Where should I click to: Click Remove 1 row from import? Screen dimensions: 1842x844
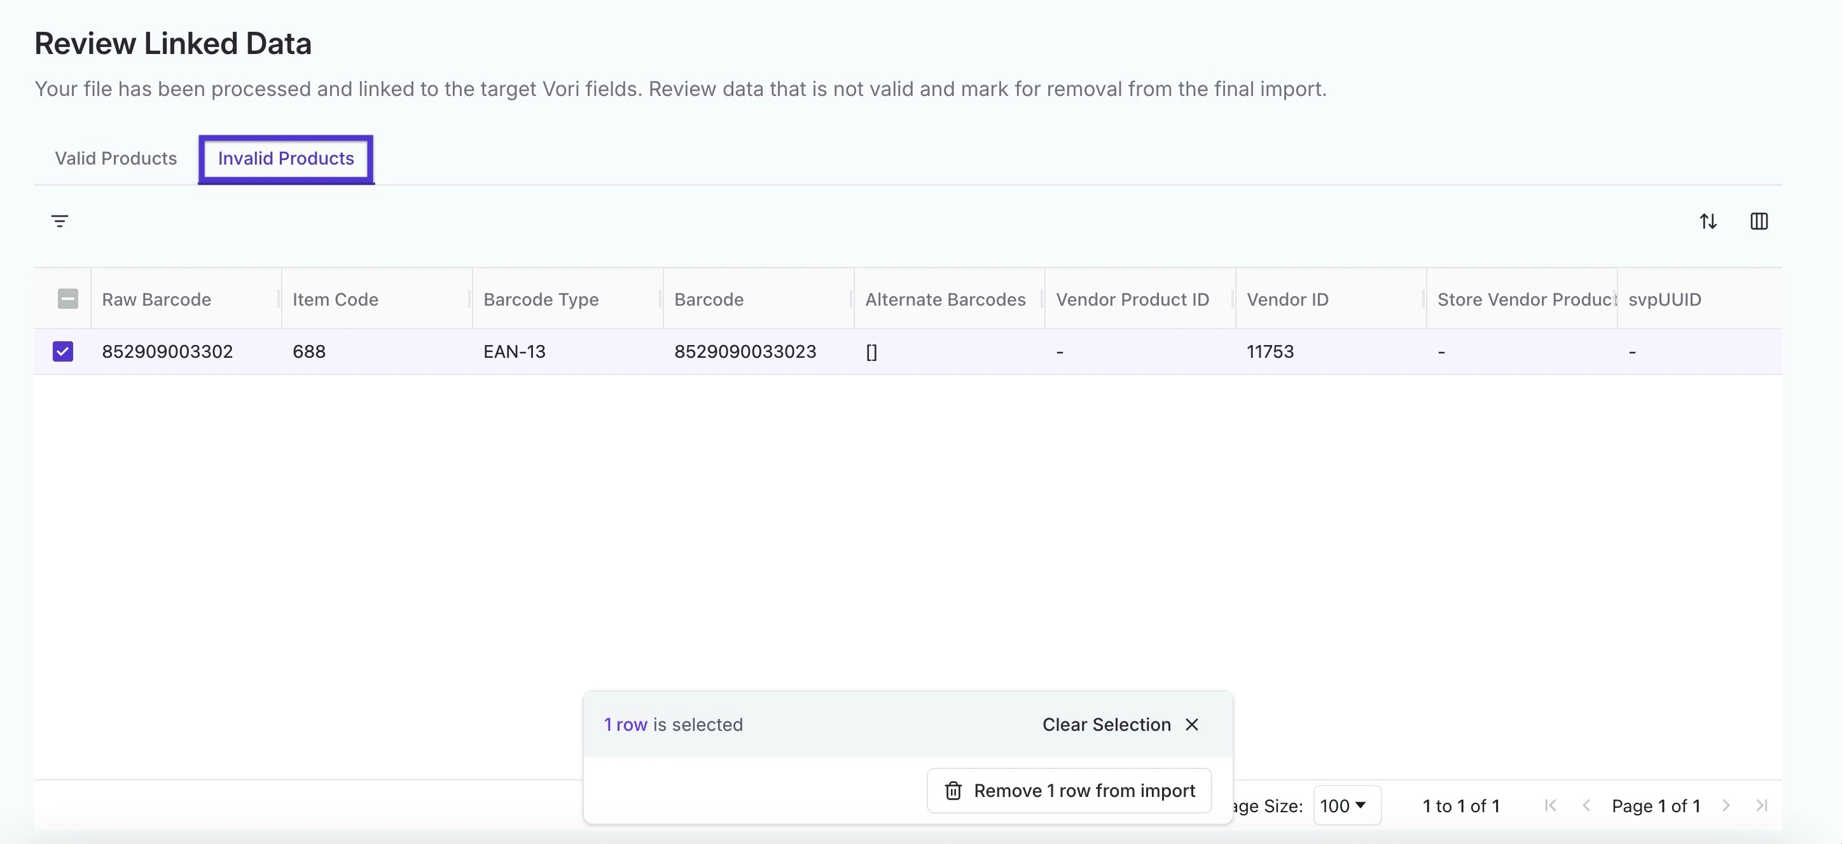point(1069,791)
